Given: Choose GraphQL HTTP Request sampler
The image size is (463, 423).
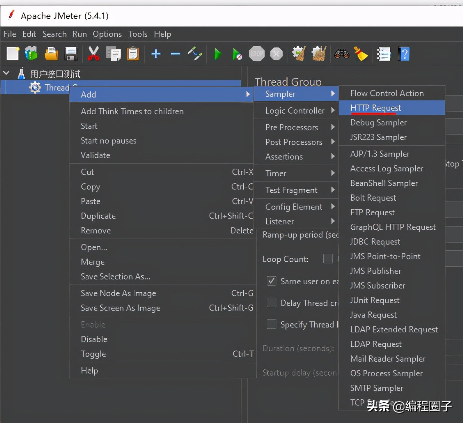Looking at the screenshot, I should pos(392,227).
